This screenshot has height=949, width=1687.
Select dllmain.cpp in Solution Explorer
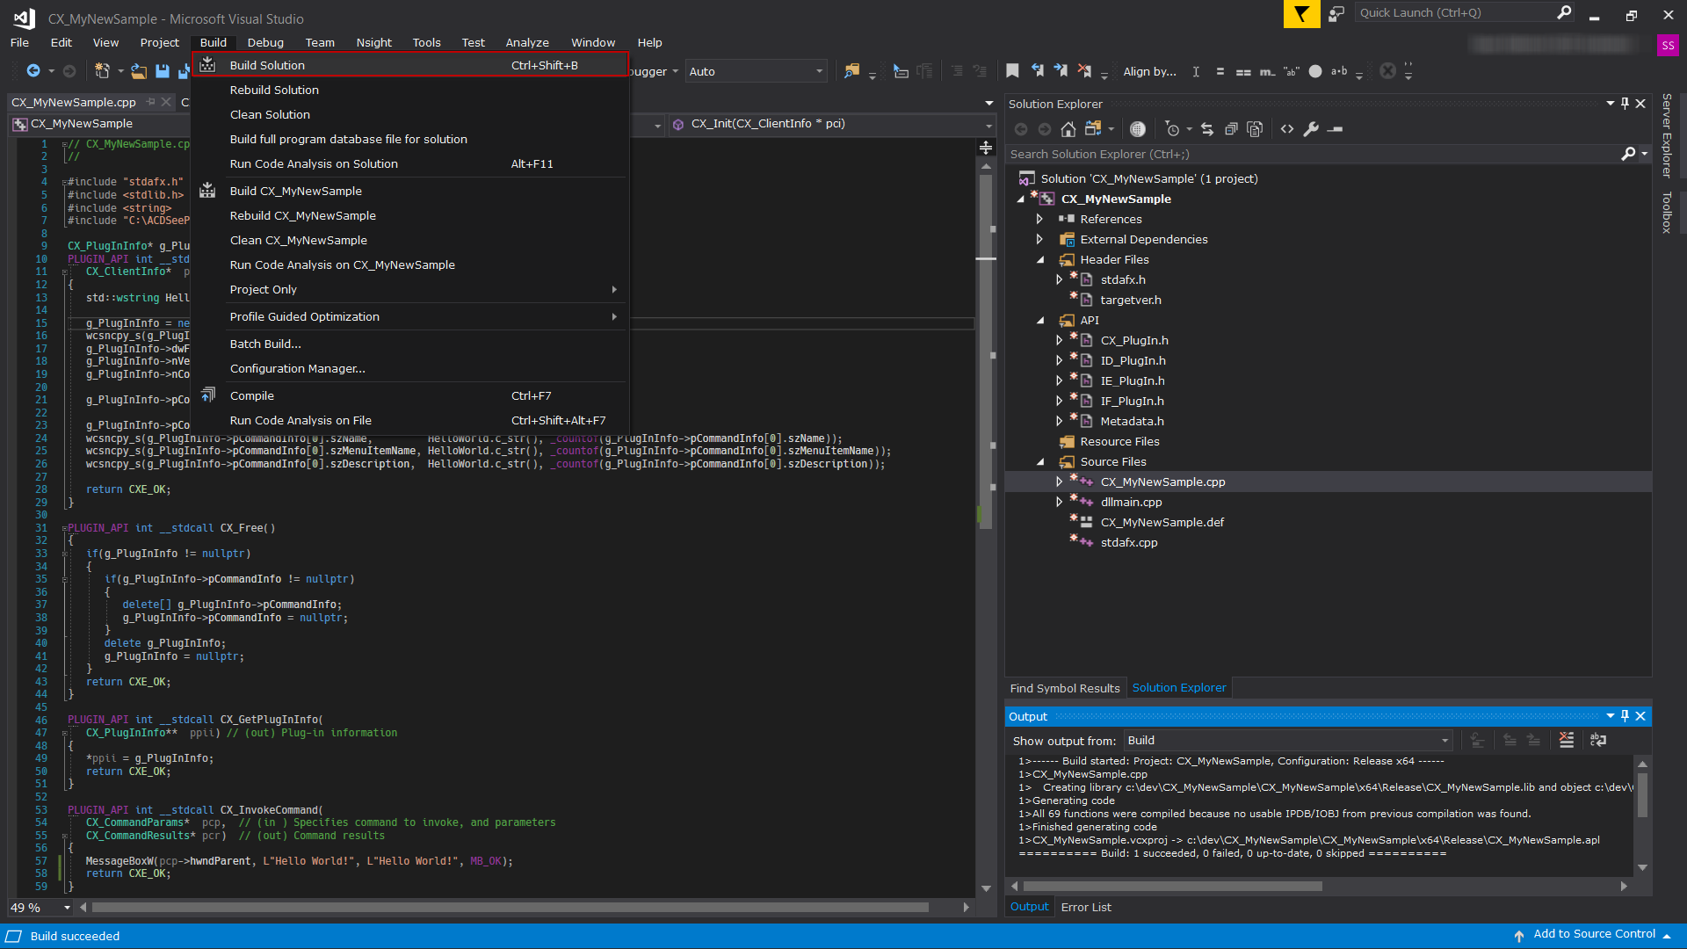click(1131, 503)
